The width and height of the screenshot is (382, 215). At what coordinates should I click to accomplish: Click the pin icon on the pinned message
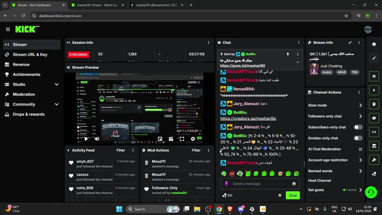[x=288, y=54]
